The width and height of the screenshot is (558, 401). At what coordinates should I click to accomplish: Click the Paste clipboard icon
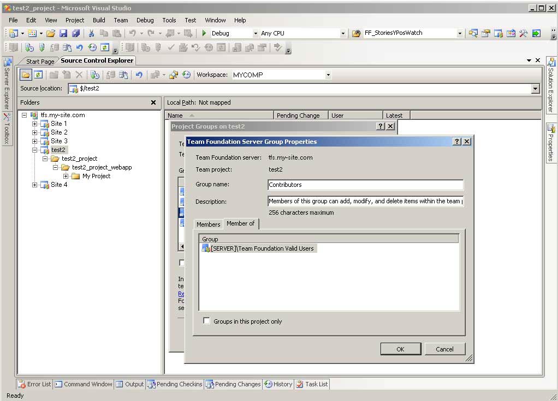117,33
